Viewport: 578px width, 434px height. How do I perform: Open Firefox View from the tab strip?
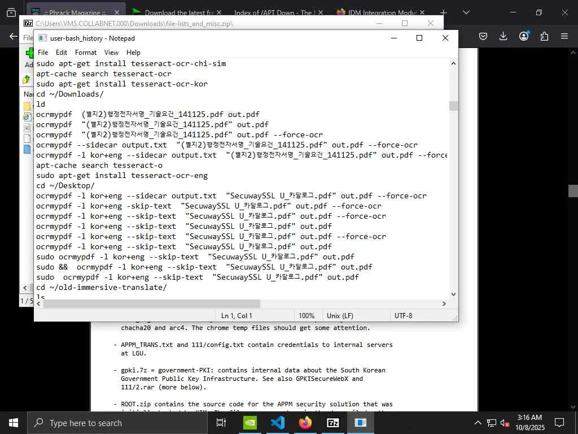[11, 12]
